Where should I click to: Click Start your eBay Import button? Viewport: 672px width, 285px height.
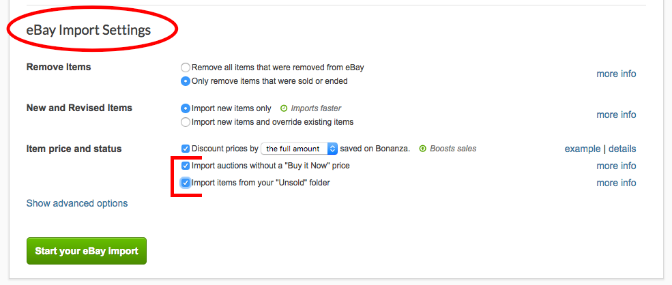(87, 251)
